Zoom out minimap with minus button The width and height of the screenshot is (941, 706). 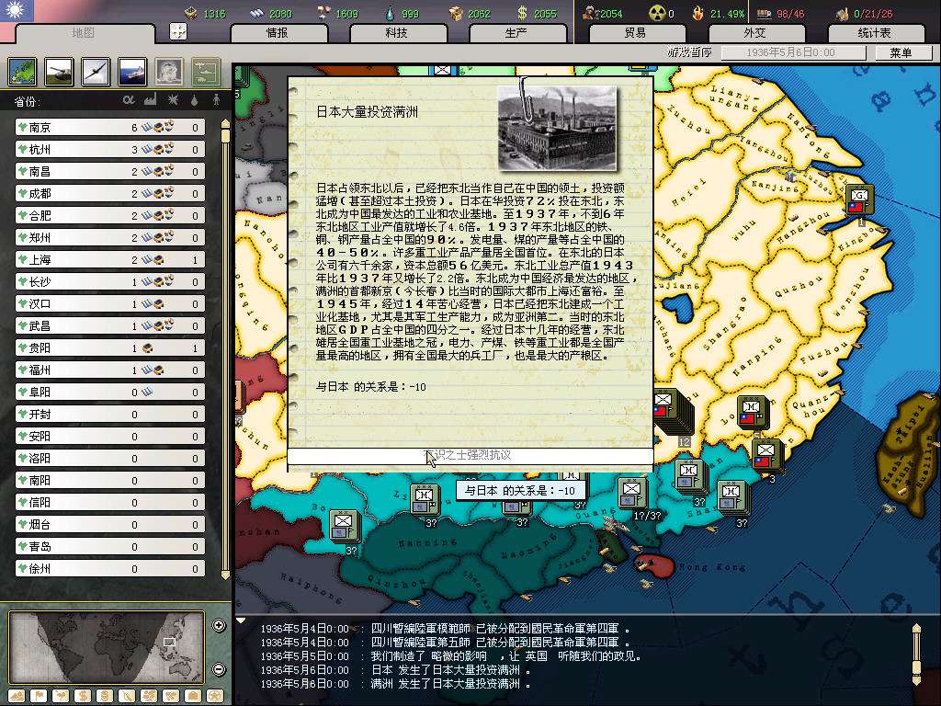point(219,668)
